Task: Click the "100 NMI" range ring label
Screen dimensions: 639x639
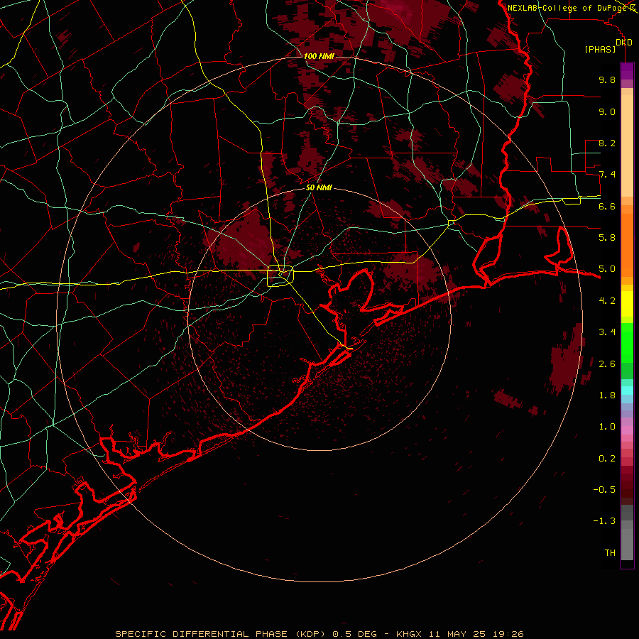Action: coord(319,56)
